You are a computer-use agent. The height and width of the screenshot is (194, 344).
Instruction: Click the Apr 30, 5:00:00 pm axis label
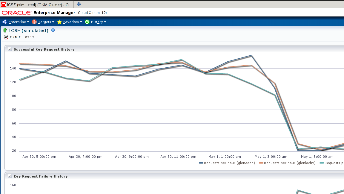tap(39, 157)
